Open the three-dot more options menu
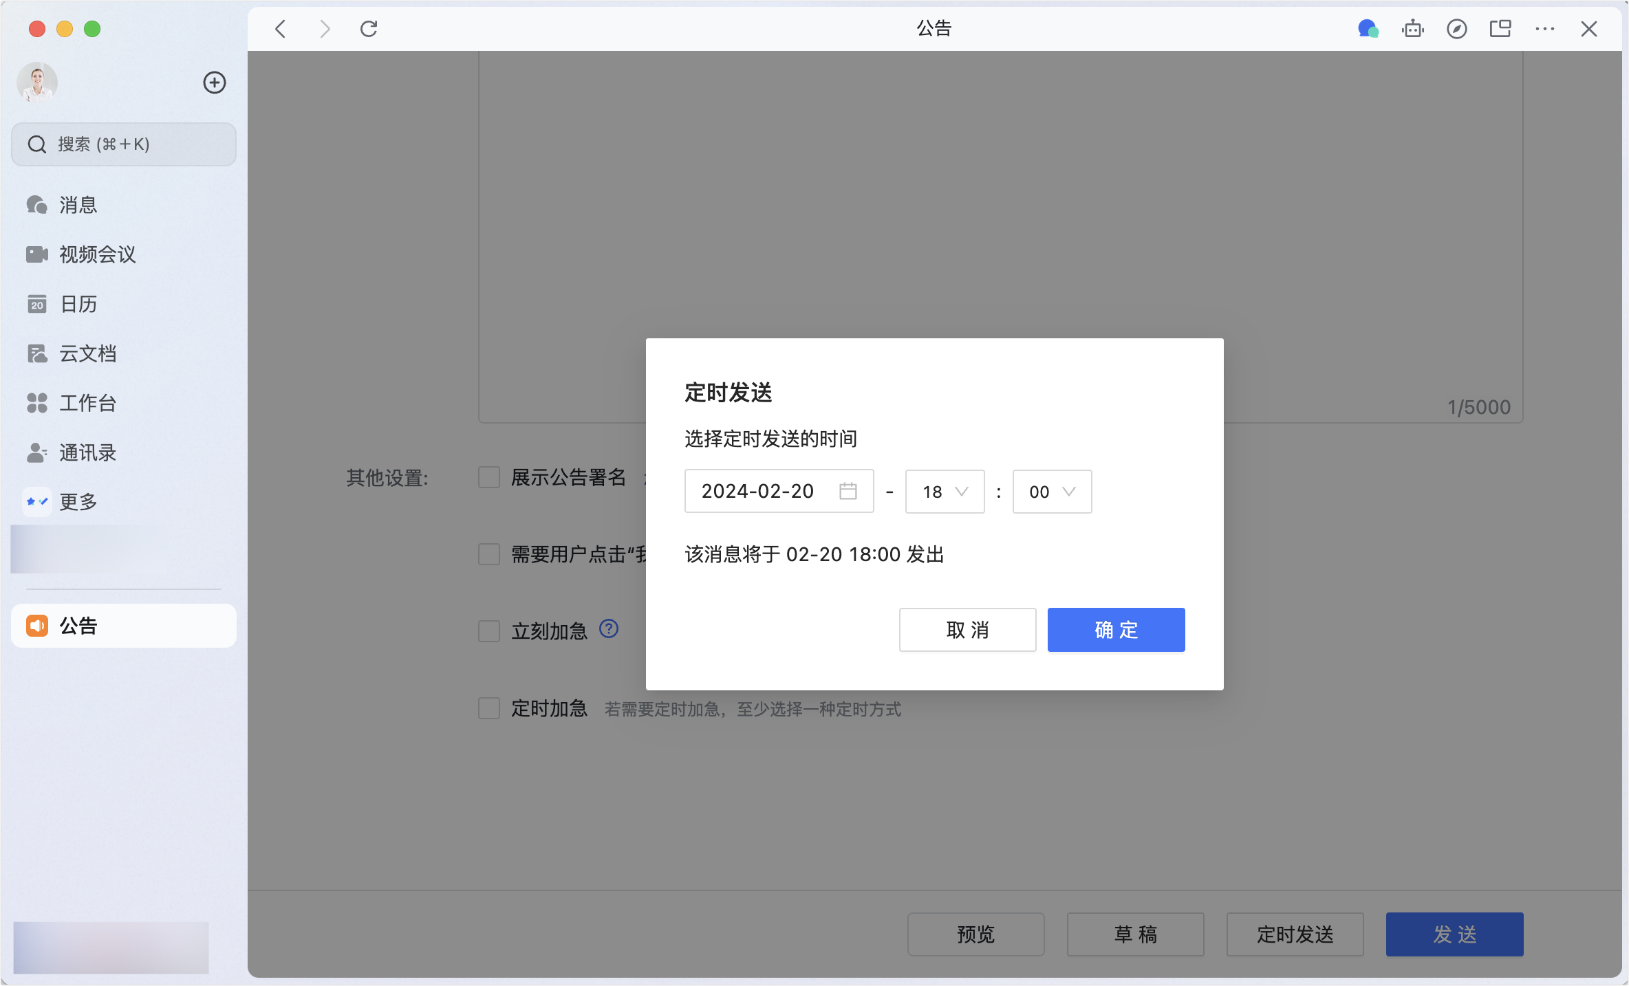 pos(1544,29)
